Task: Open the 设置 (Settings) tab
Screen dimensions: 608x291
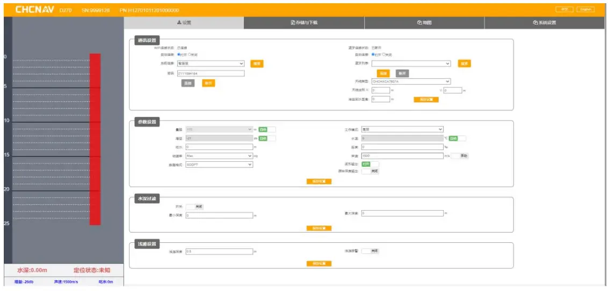Action: point(184,23)
